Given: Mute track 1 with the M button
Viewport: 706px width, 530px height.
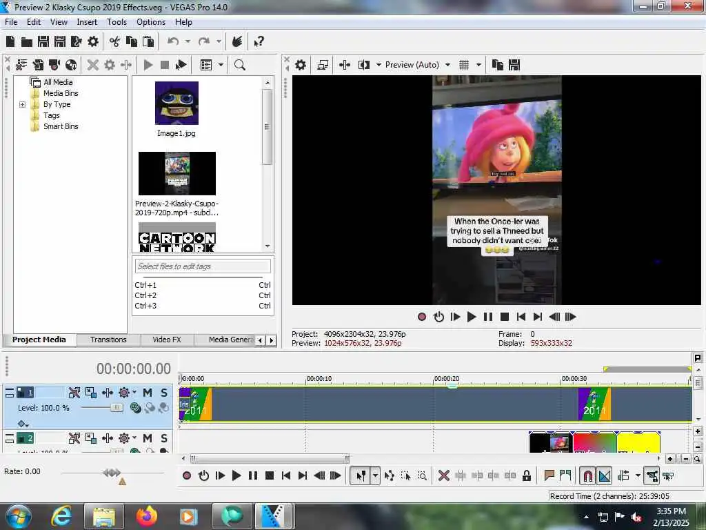Looking at the screenshot, I should [148, 393].
